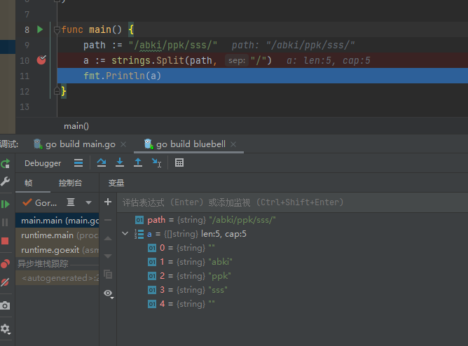Open the Evaluate Expression calculator icon
Image resolution: width=468 pixels, height=346 pixels.
179,162
